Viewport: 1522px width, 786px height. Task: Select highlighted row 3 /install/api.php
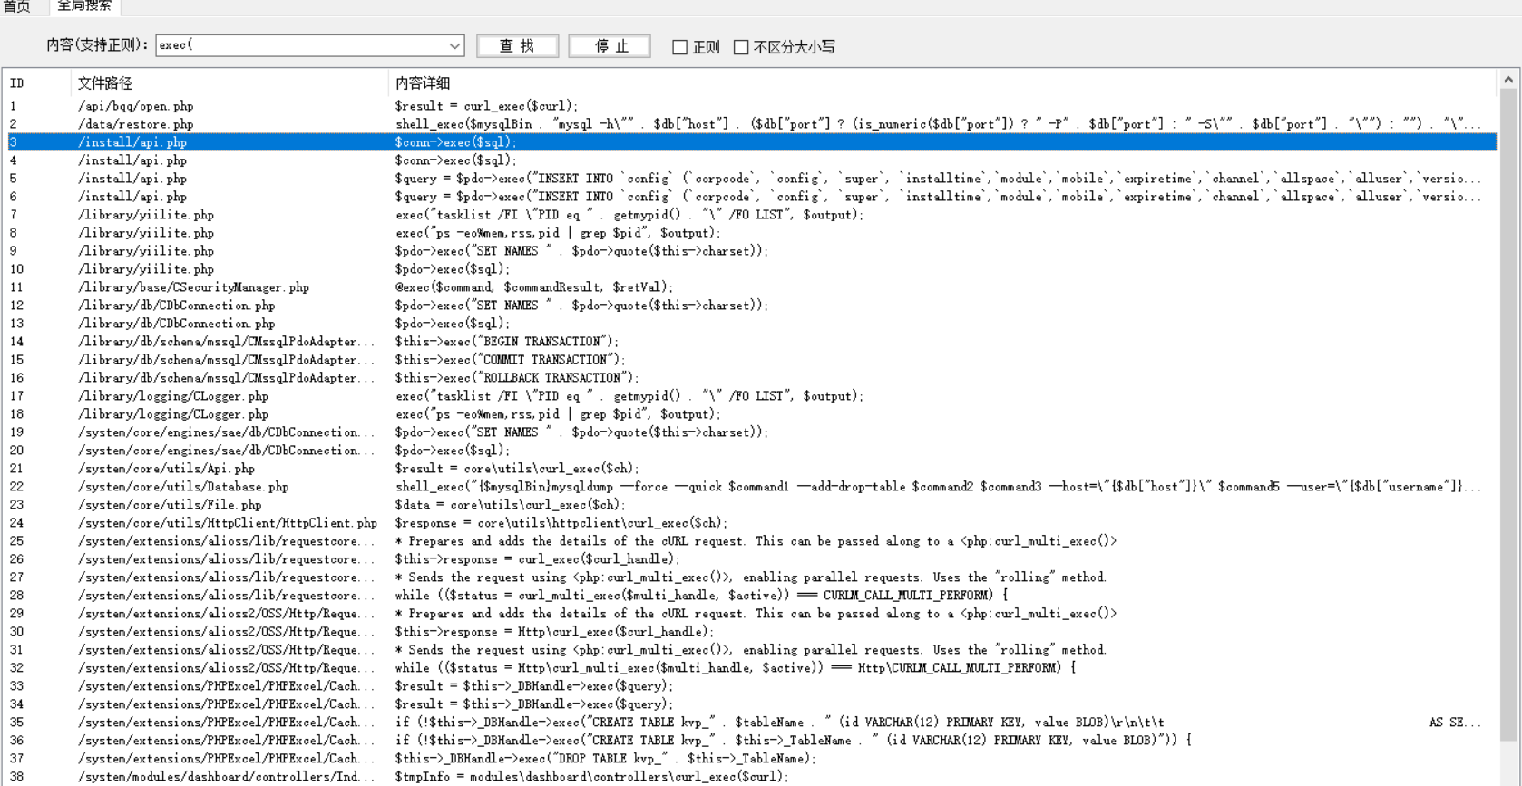click(x=752, y=142)
